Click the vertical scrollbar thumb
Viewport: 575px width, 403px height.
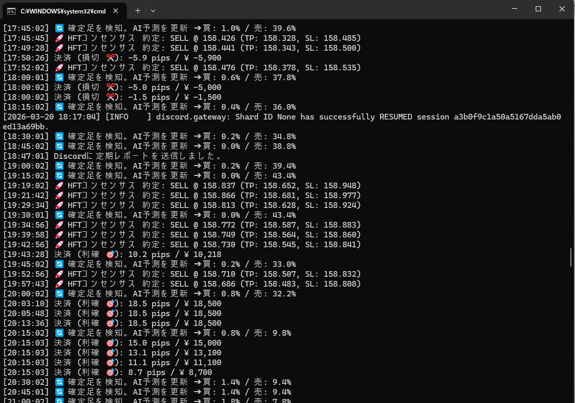coord(570,257)
